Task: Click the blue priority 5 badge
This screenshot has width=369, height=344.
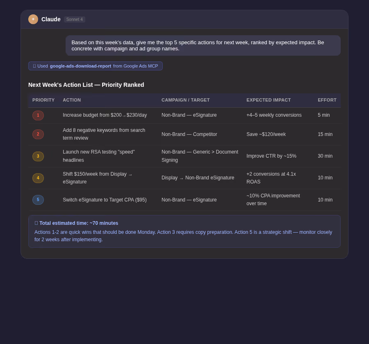Action: tap(38, 200)
